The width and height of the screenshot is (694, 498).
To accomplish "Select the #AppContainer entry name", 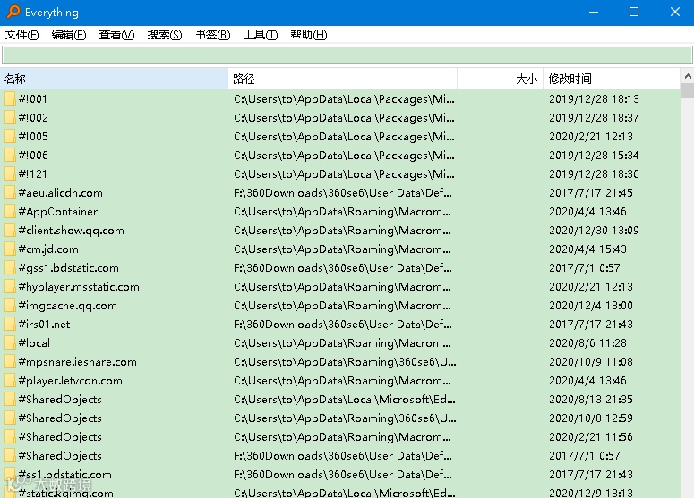I will click(58, 211).
